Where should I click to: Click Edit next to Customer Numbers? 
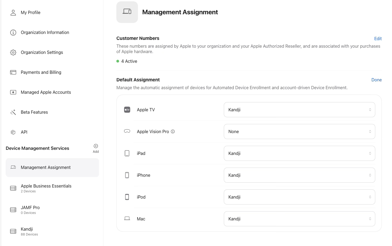378,39
